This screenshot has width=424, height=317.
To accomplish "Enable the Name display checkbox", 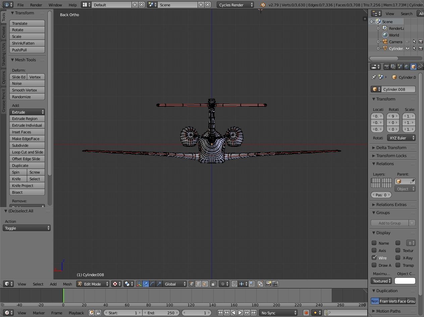I will [374, 243].
